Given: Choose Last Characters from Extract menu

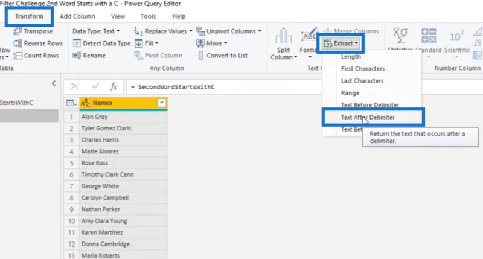Looking at the screenshot, I should pyautogui.click(x=362, y=81).
